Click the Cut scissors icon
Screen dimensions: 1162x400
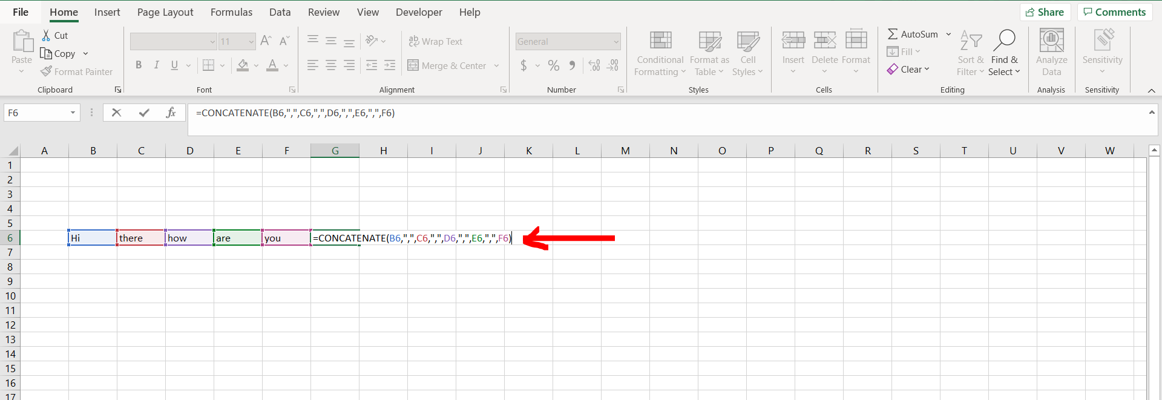(x=46, y=35)
